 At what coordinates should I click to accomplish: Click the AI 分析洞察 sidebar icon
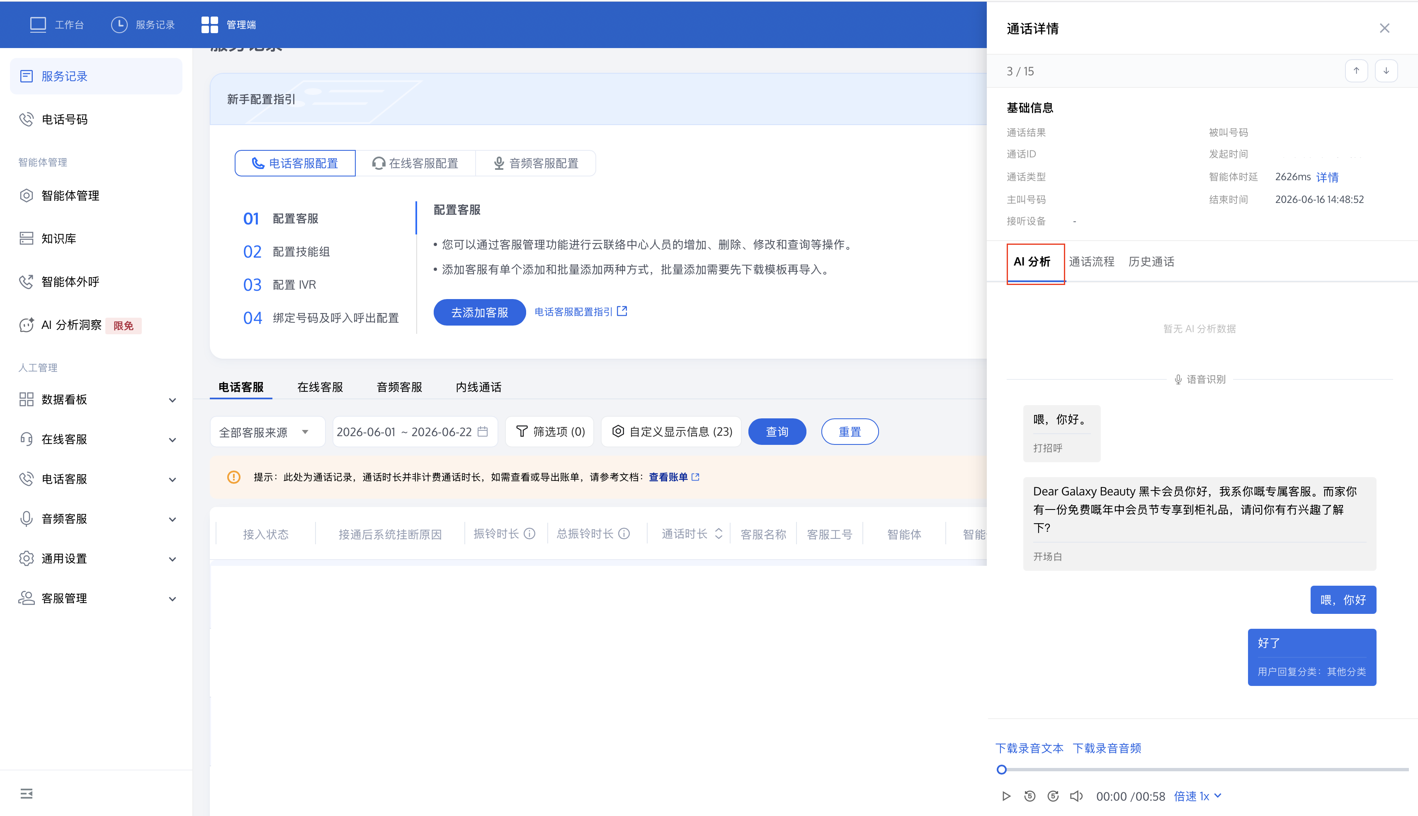[27, 325]
